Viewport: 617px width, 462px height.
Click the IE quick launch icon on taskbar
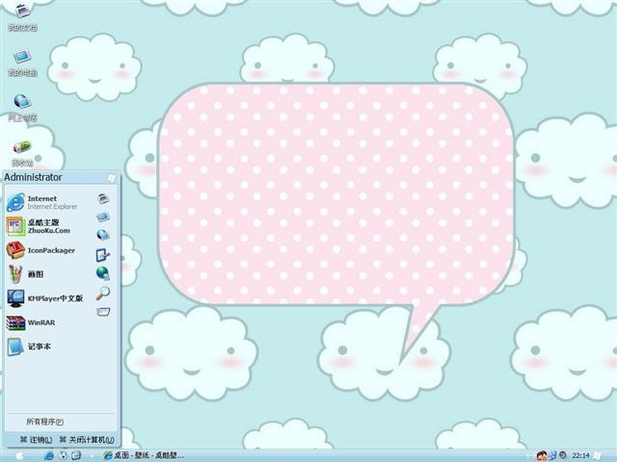point(49,455)
